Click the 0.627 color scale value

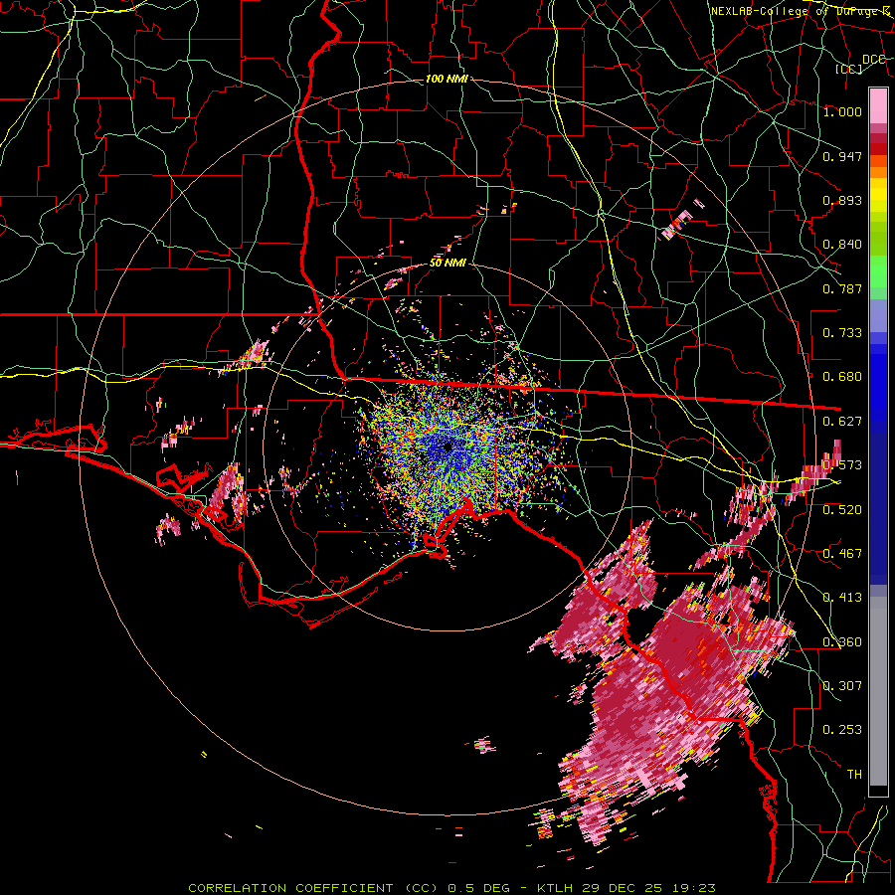pos(842,422)
